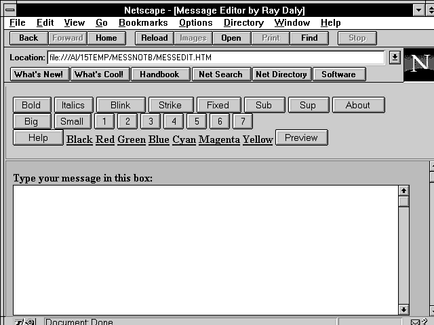This screenshot has height=325, width=434.
Task: Choose the Green color link
Action: [132, 139]
